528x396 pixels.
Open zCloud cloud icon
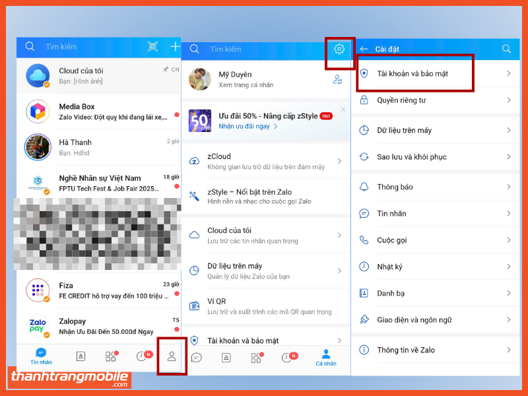194,161
